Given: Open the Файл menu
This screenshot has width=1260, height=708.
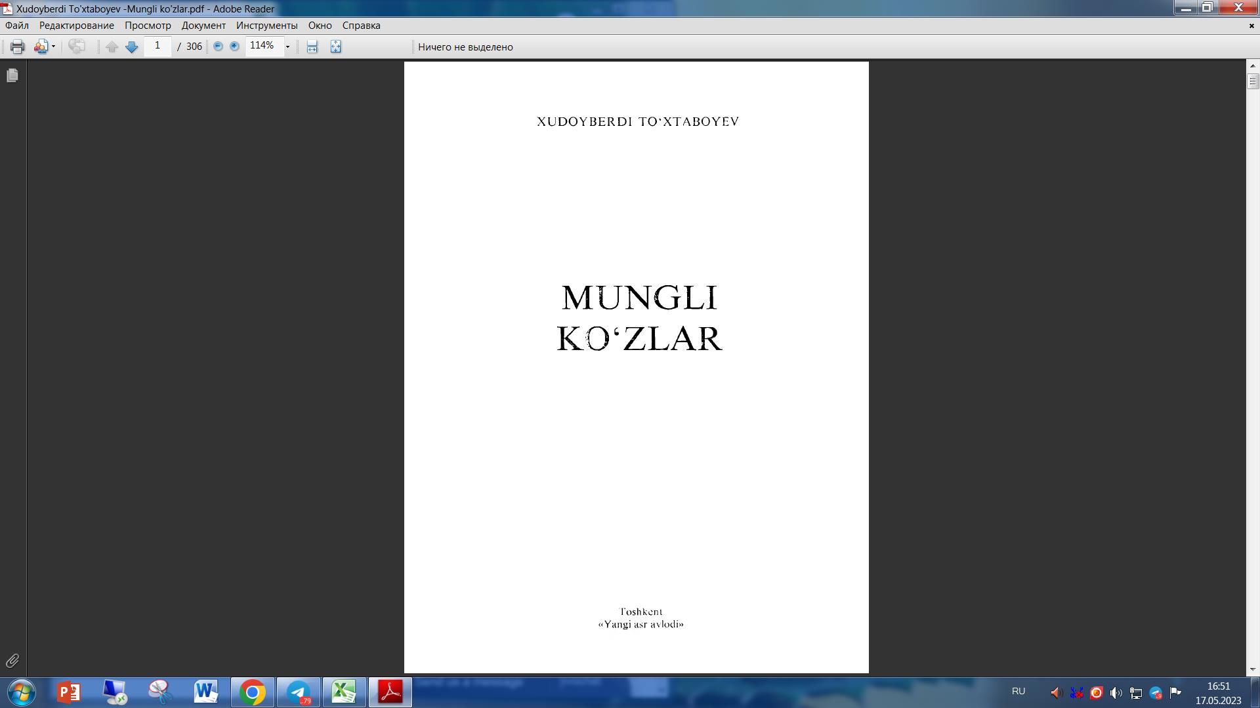Looking at the screenshot, I should pyautogui.click(x=16, y=26).
